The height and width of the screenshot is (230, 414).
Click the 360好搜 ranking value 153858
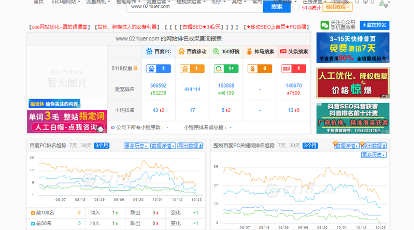[x=226, y=85]
